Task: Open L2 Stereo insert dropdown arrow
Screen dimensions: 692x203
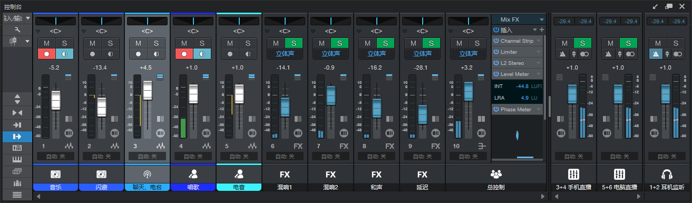Action: (539, 63)
